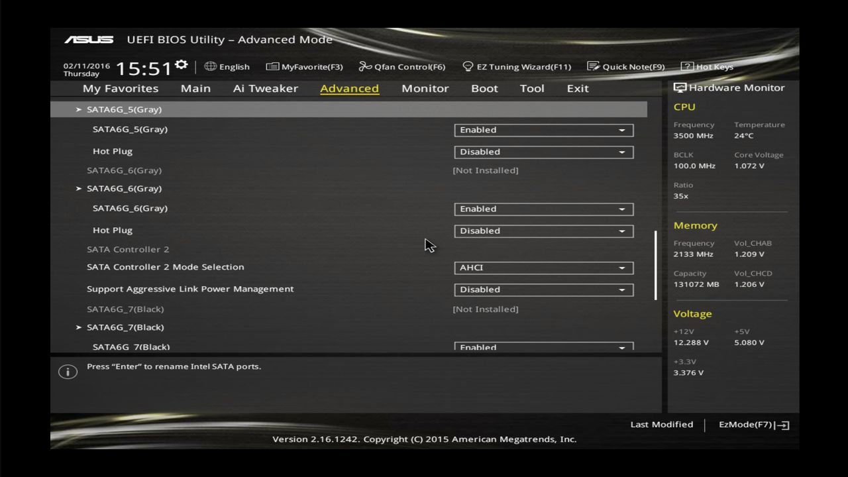Click +5V reading 5.080 V
Screen dimensions: 848x477
tap(749, 343)
